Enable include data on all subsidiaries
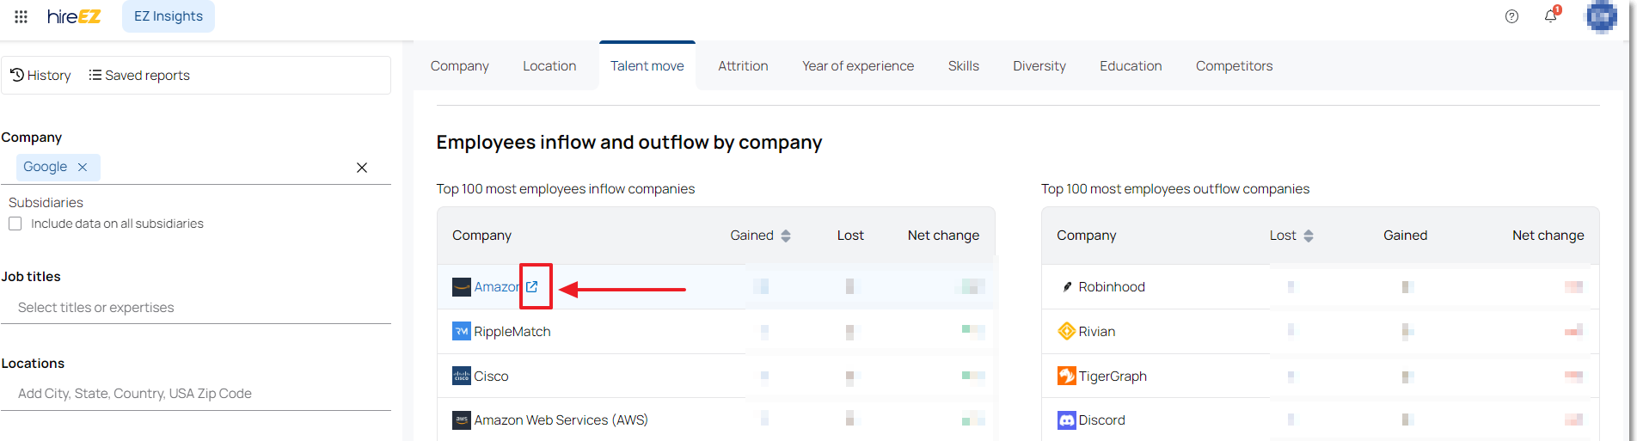 [x=15, y=224]
